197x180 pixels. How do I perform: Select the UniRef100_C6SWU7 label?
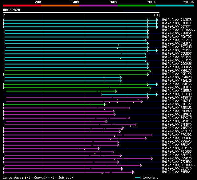[x=177, y=138]
